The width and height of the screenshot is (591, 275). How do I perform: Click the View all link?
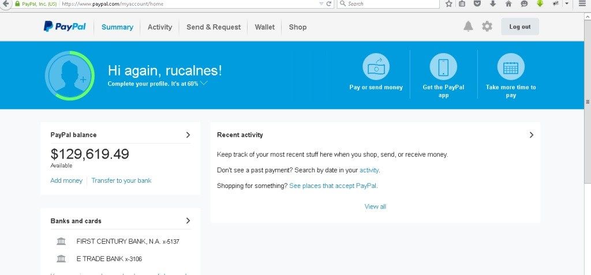(375, 206)
